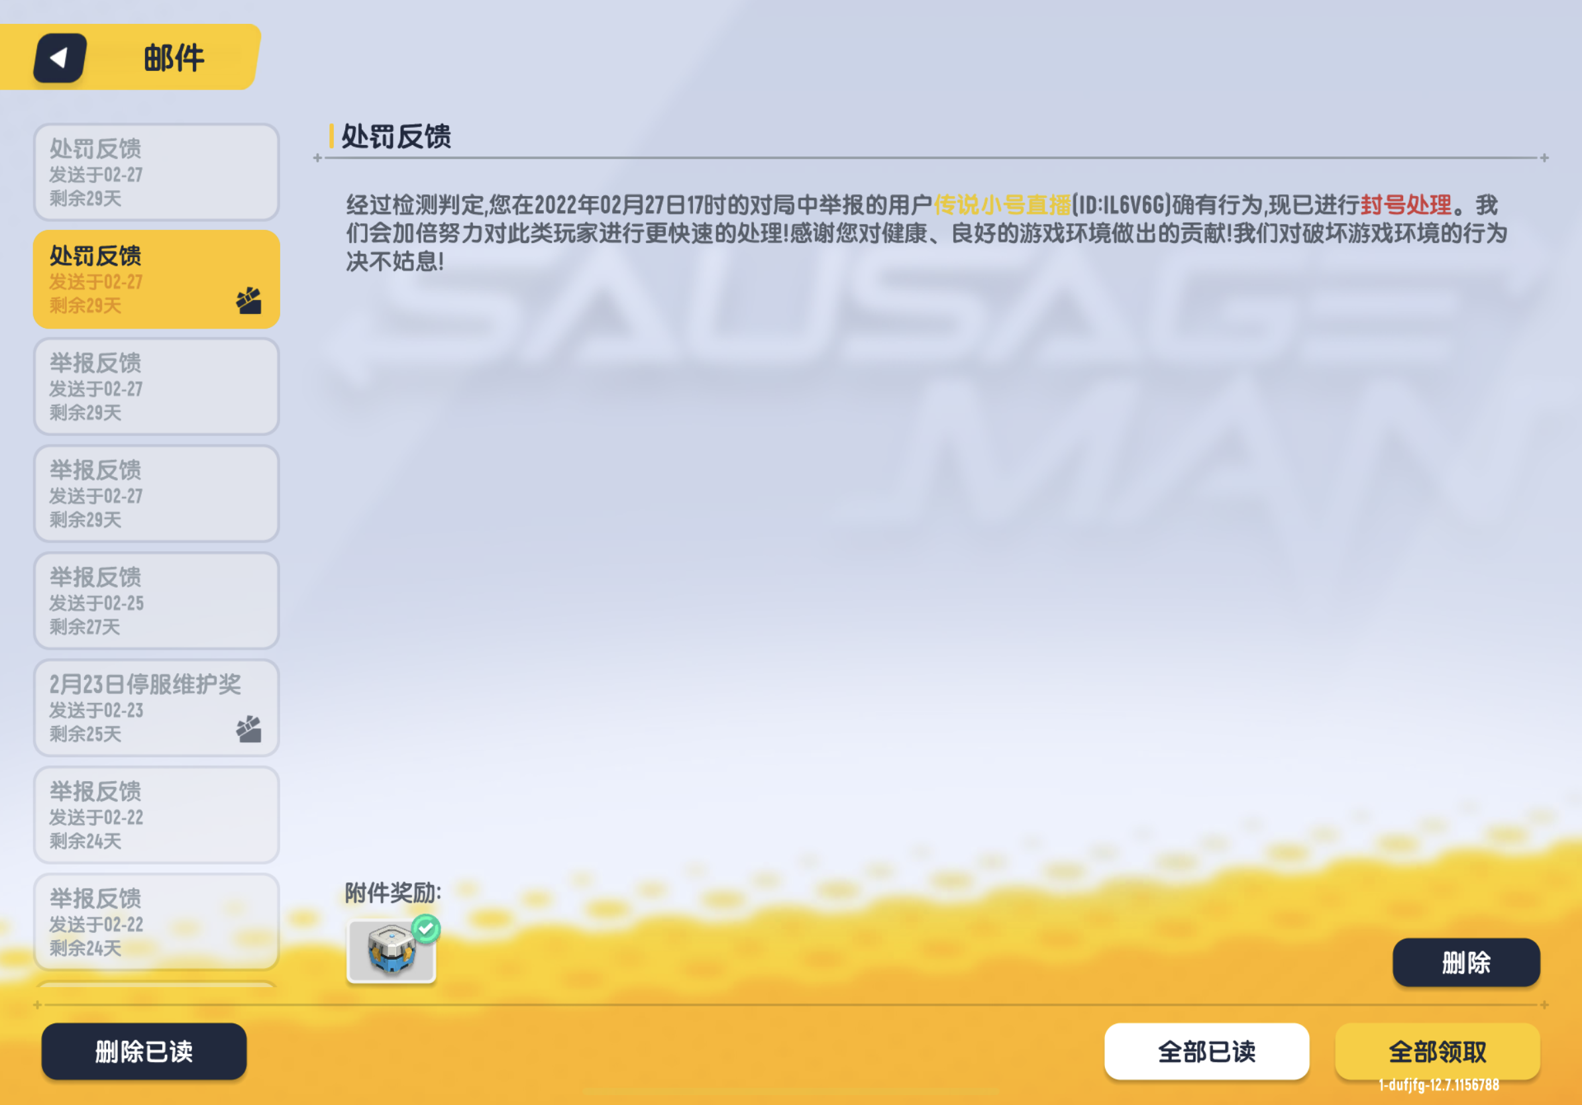Click yellow username 传说小号直播 in message
Image resolution: width=1582 pixels, height=1105 pixels.
point(1002,205)
